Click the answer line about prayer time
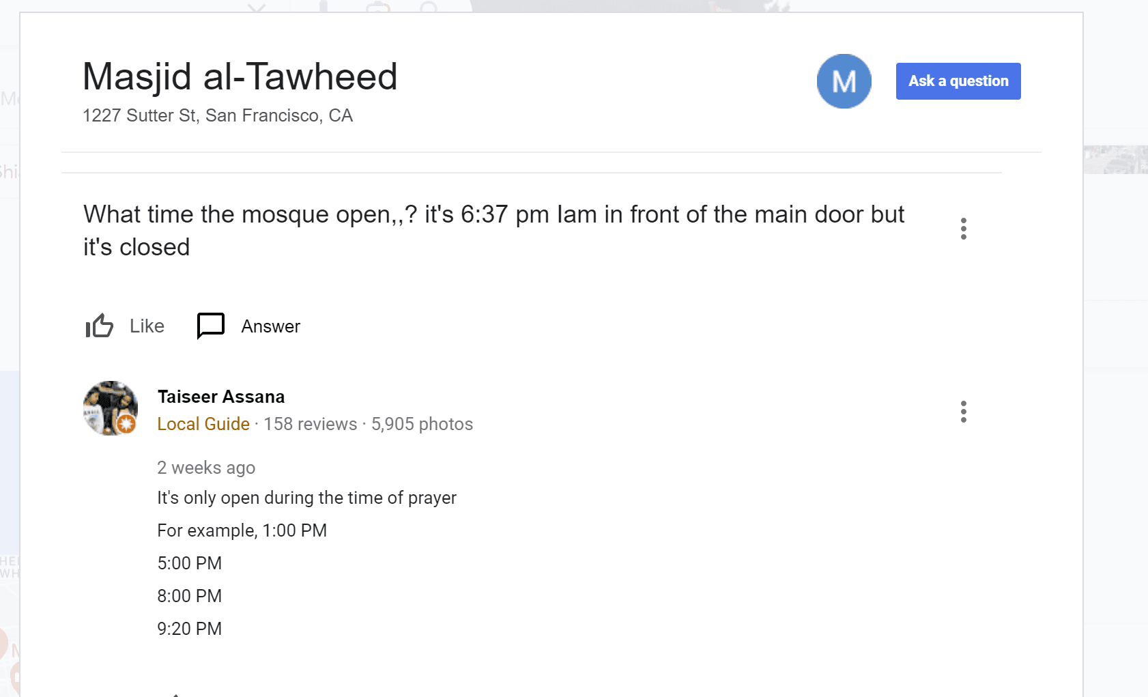The width and height of the screenshot is (1148, 697). coord(306,498)
